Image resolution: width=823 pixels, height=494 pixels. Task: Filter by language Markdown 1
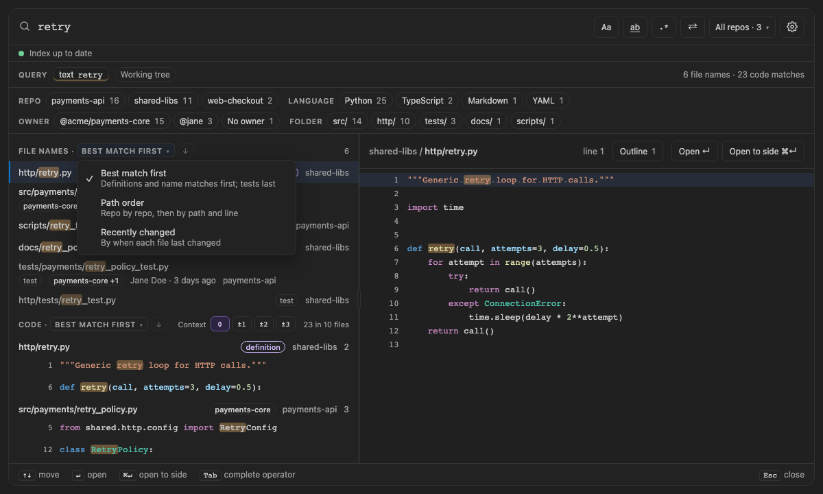492,101
